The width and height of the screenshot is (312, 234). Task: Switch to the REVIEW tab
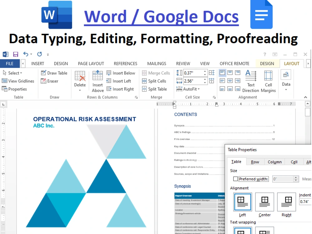(183, 64)
